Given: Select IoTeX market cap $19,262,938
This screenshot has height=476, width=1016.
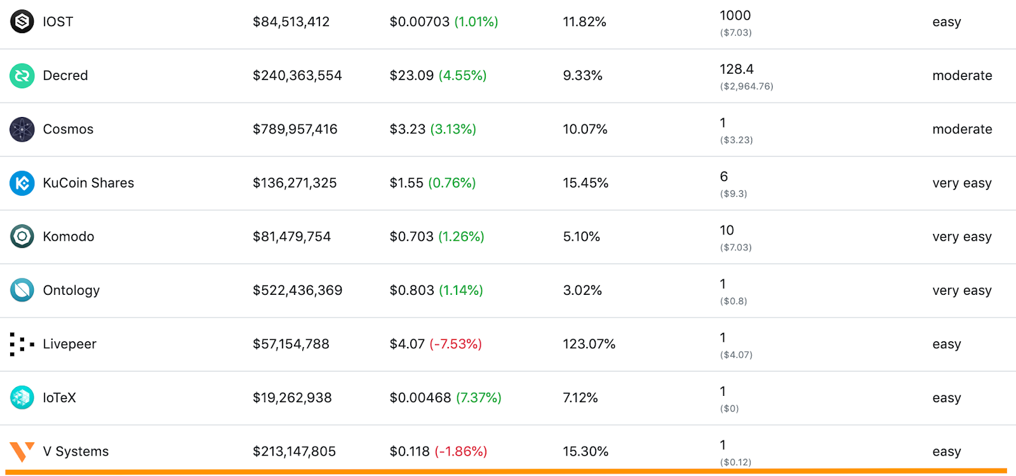Looking at the screenshot, I should pyautogui.click(x=292, y=398).
